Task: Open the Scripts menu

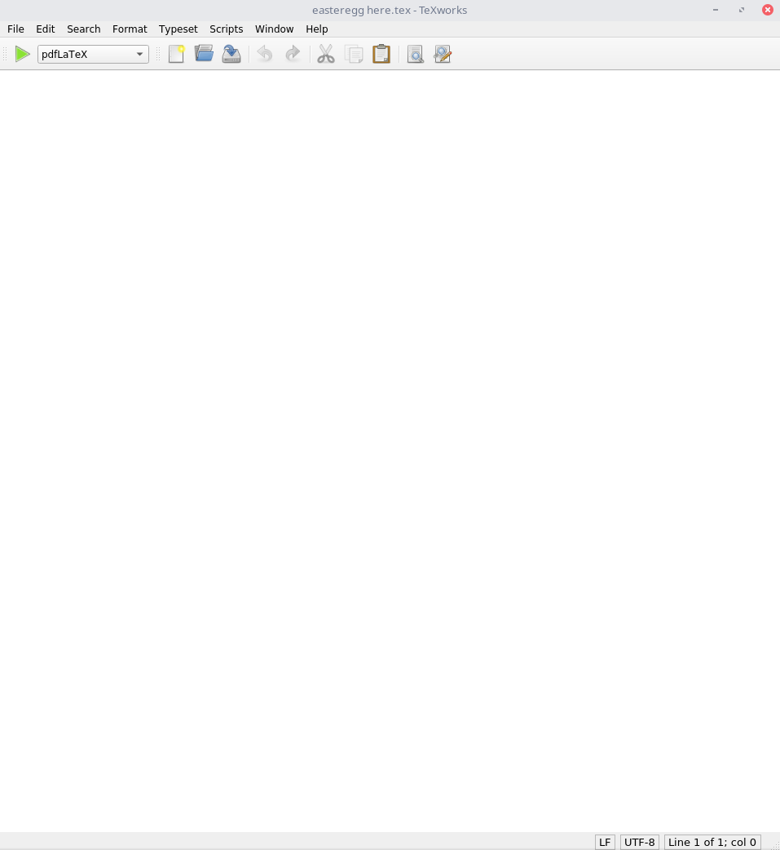Action: [226, 29]
